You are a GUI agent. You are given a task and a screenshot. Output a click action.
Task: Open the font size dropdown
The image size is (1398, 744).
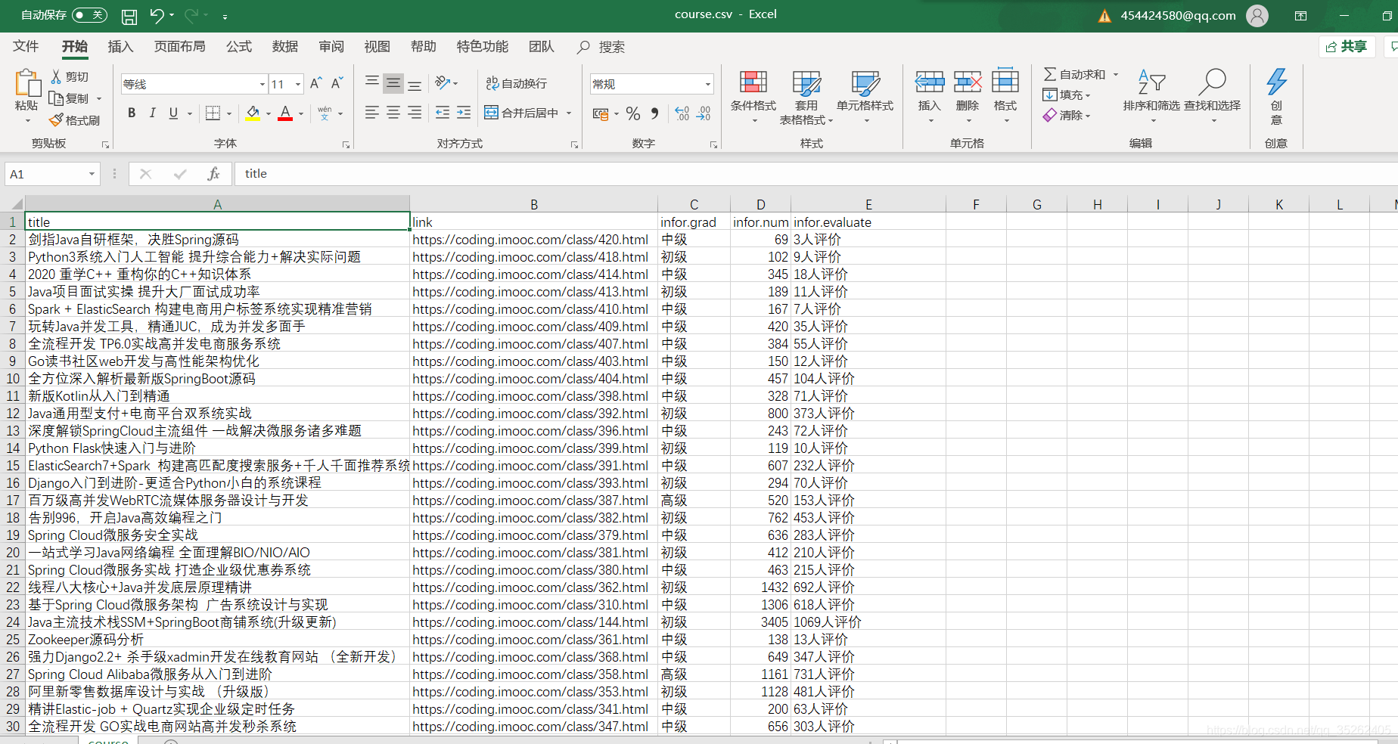(x=298, y=84)
